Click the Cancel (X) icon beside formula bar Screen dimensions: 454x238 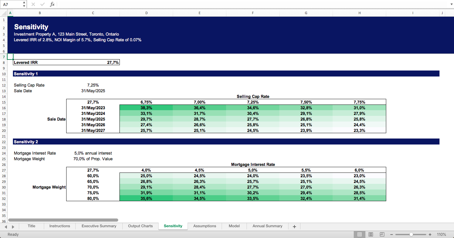click(x=33, y=4)
